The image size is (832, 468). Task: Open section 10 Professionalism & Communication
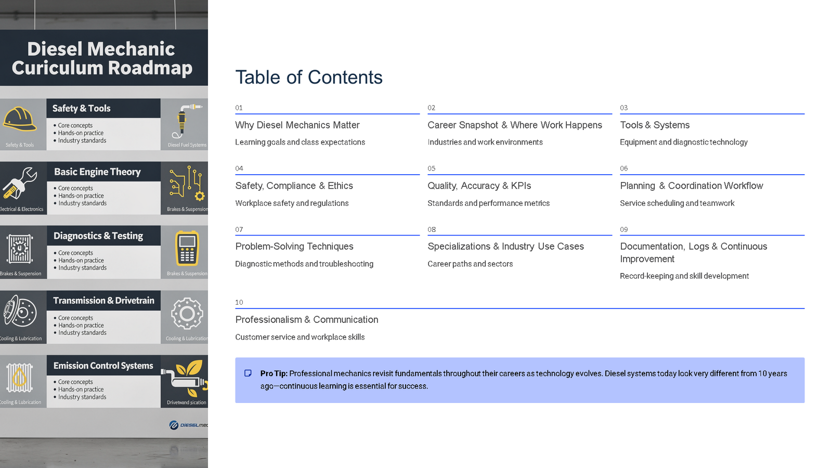click(306, 319)
